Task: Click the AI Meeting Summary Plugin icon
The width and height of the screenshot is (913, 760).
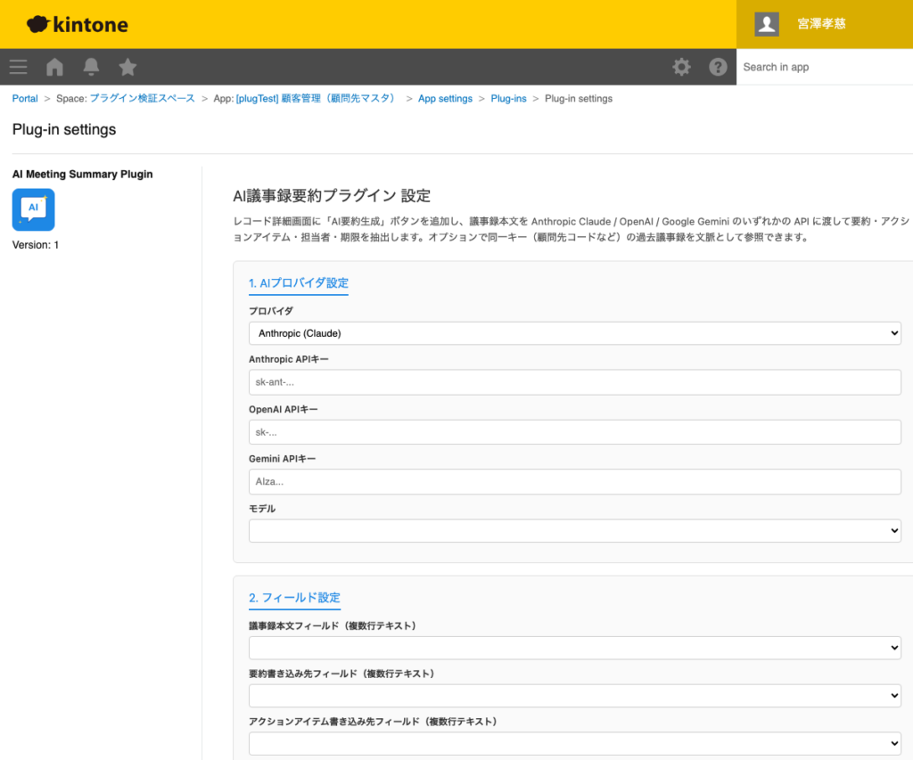Action: tap(33, 209)
